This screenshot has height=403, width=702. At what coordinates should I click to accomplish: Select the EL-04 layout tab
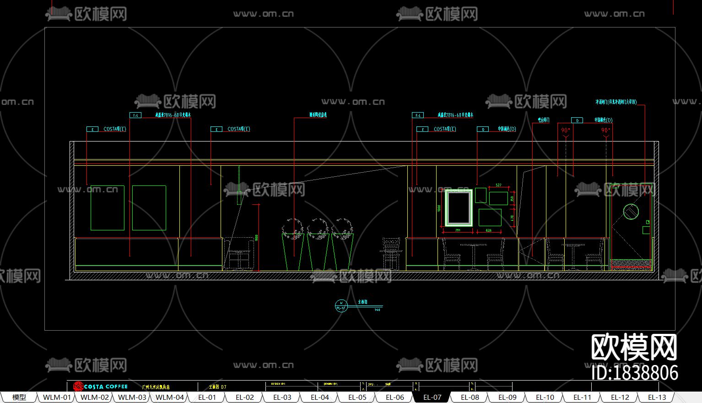[x=320, y=398]
